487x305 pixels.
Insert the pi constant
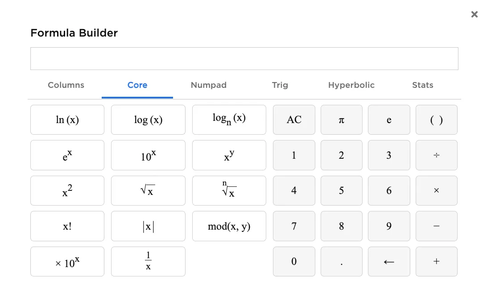(x=341, y=120)
